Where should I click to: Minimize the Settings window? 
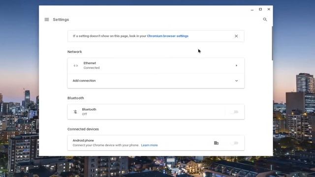click(252, 9)
